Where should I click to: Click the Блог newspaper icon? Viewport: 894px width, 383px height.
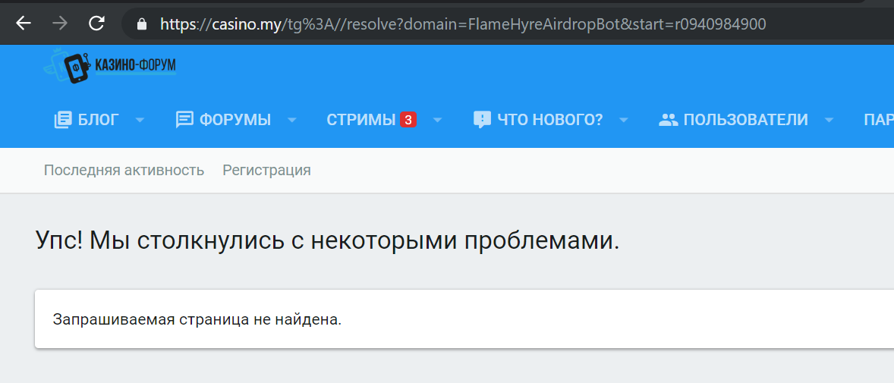62,120
